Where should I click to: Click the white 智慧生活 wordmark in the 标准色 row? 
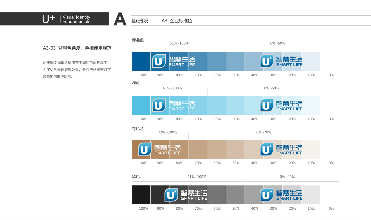(181, 59)
